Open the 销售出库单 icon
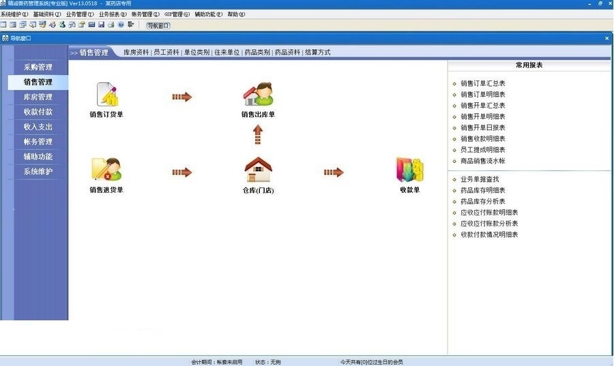The height and width of the screenshot is (366, 614). [x=258, y=94]
